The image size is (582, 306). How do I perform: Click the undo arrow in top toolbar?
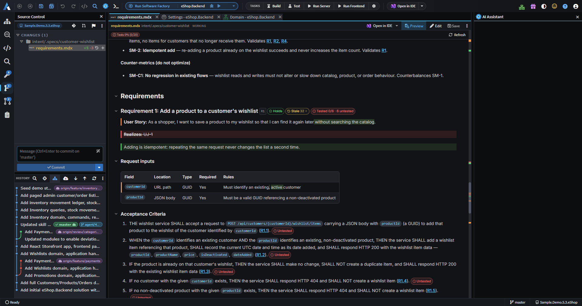click(63, 6)
